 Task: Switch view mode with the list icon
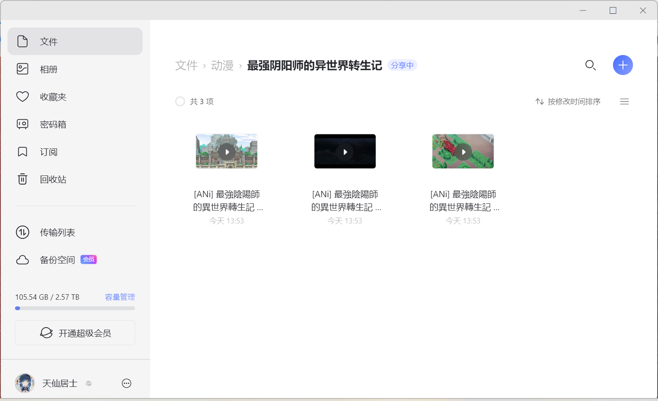(x=624, y=101)
